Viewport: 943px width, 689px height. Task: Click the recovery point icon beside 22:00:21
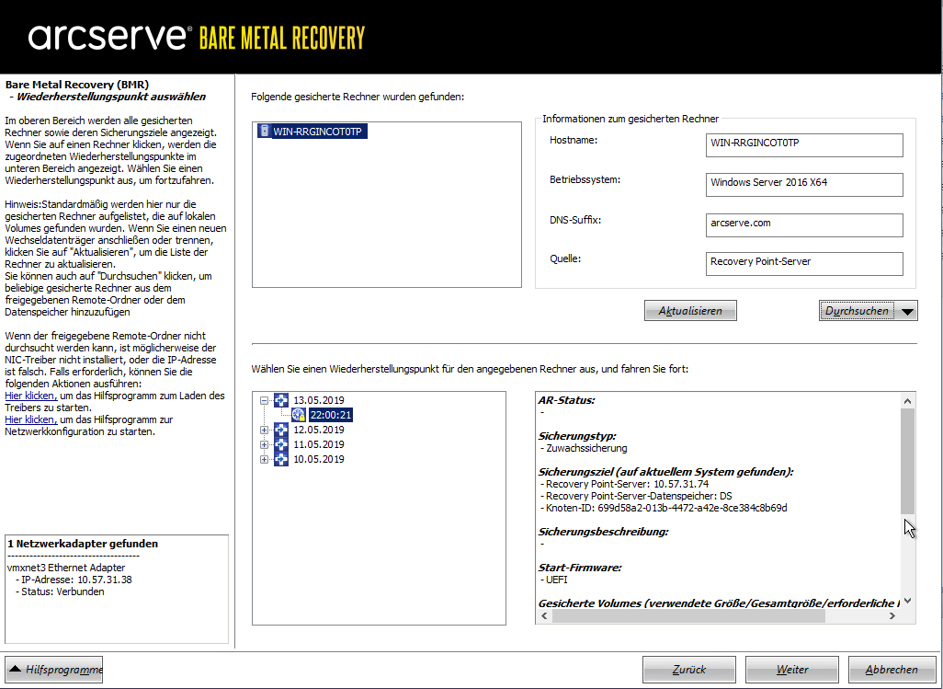pyautogui.click(x=299, y=415)
